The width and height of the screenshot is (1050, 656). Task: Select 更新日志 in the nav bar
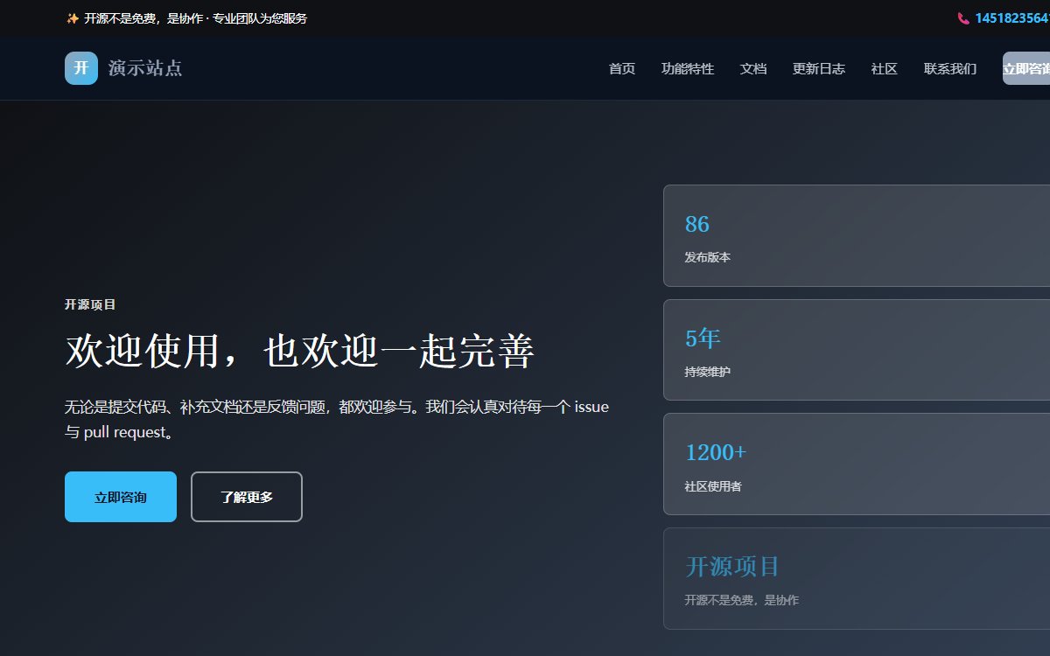[819, 68]
